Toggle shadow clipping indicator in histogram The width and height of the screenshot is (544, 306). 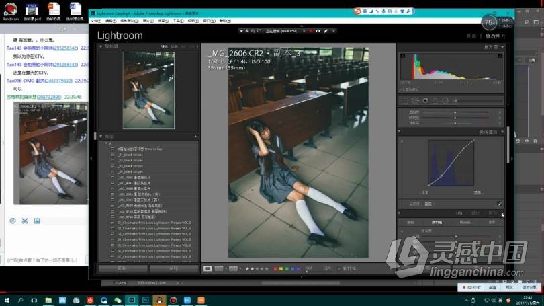[403, 56]
